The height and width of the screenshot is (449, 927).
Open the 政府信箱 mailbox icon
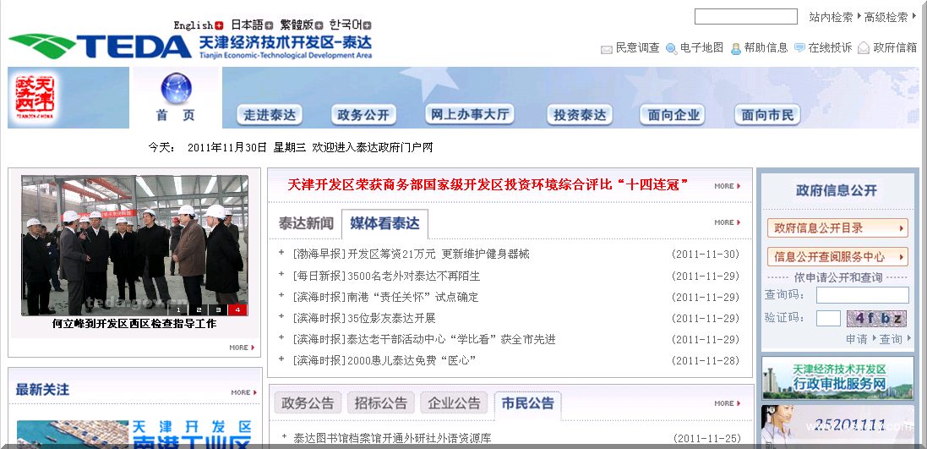point(864,49)
